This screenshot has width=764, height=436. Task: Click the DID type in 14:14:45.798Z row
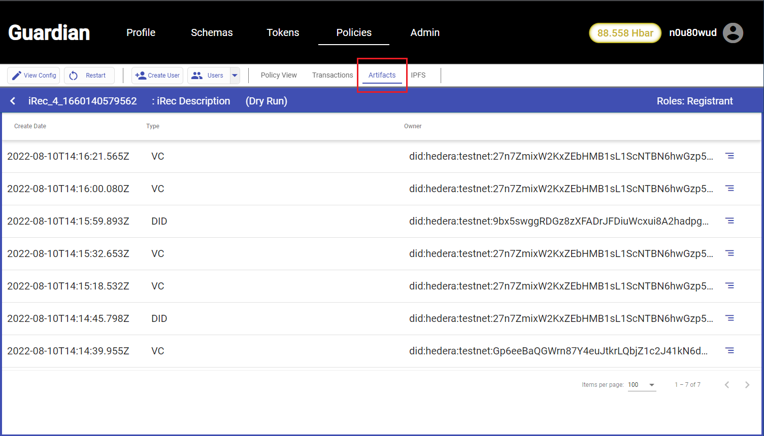pyautogui.click(x=159, y=318)
